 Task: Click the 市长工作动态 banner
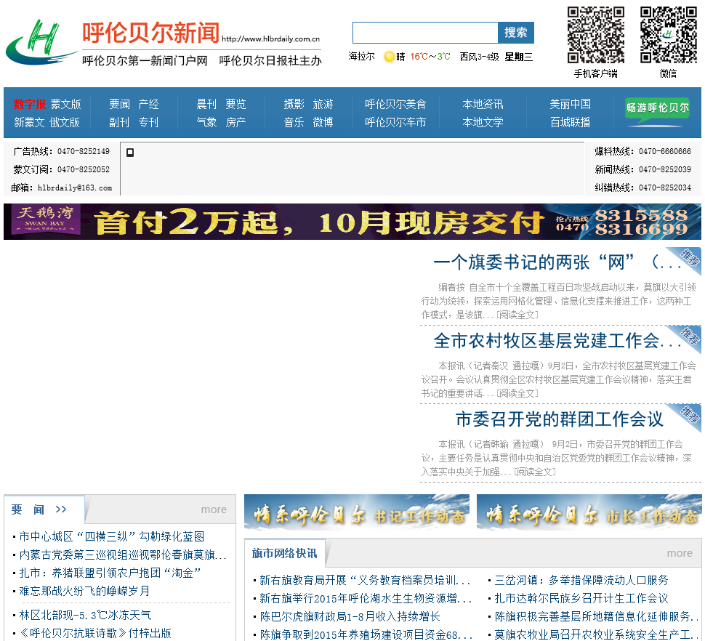pos(589,512)
